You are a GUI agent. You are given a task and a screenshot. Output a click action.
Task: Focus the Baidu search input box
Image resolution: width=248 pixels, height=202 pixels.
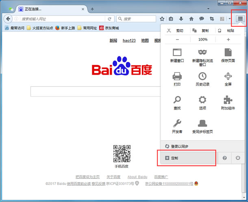96,91
